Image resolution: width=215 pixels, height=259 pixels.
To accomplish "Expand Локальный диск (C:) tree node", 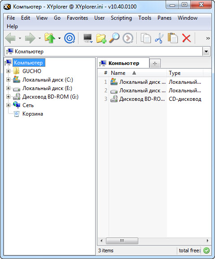I will pyautogui.click(x=8, y=80).
